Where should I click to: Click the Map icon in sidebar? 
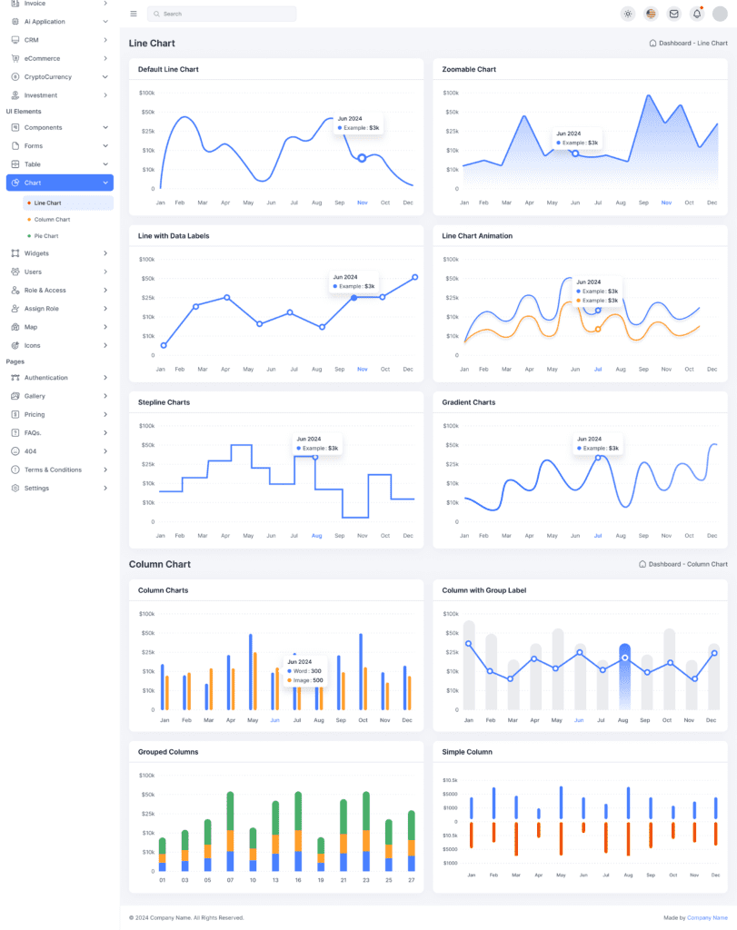click(x=15, y=327)
